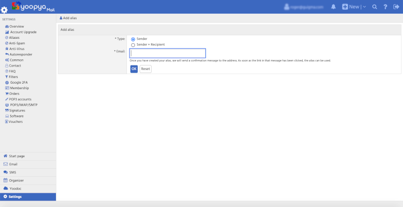The height and width of the screenshot is (207, 403).
Task: Select the Sender radio option
Action: 133,39
